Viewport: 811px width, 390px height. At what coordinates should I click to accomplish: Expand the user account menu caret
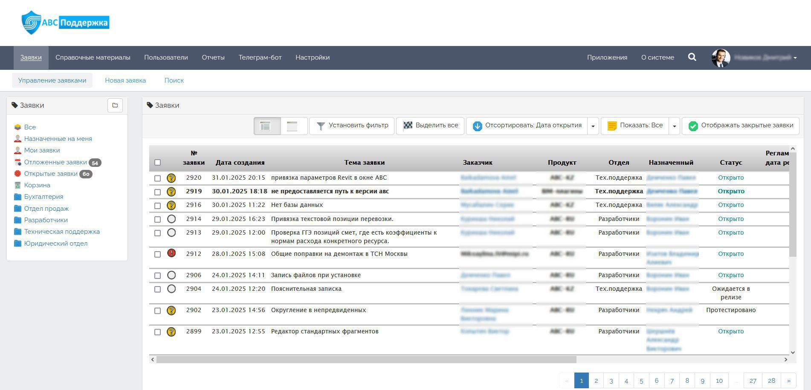point(795,58)
